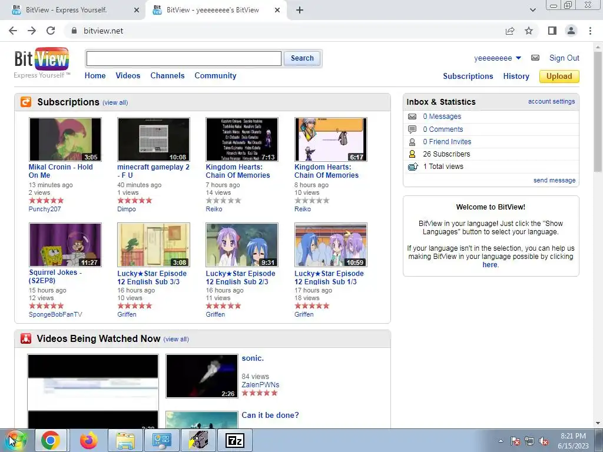Click the BitView logo

tap(42, 62)
